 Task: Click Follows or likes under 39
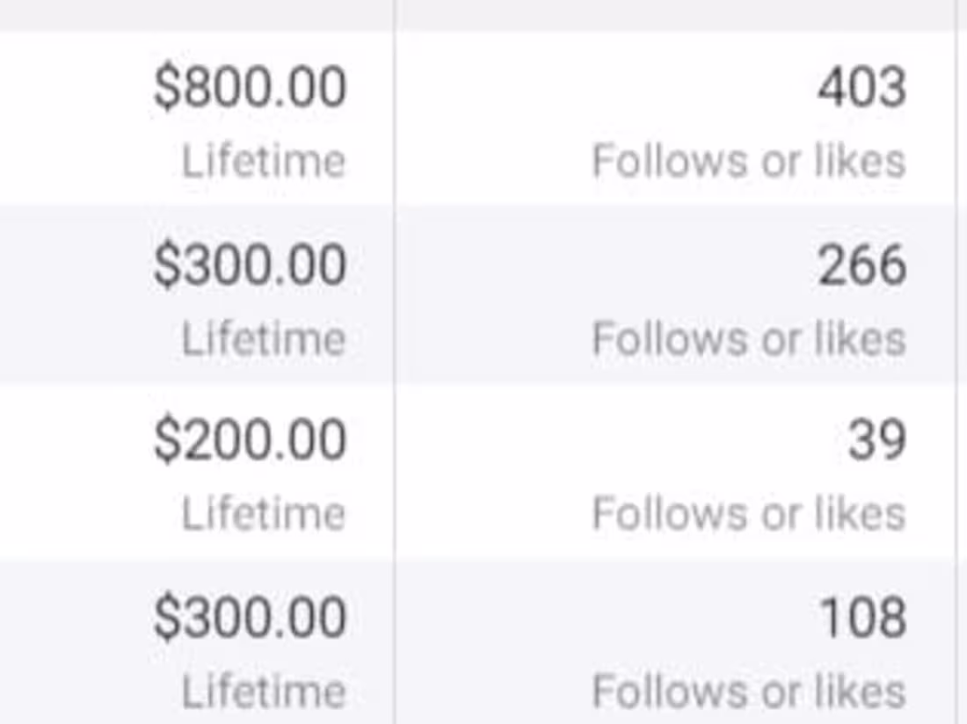[749, 514]
